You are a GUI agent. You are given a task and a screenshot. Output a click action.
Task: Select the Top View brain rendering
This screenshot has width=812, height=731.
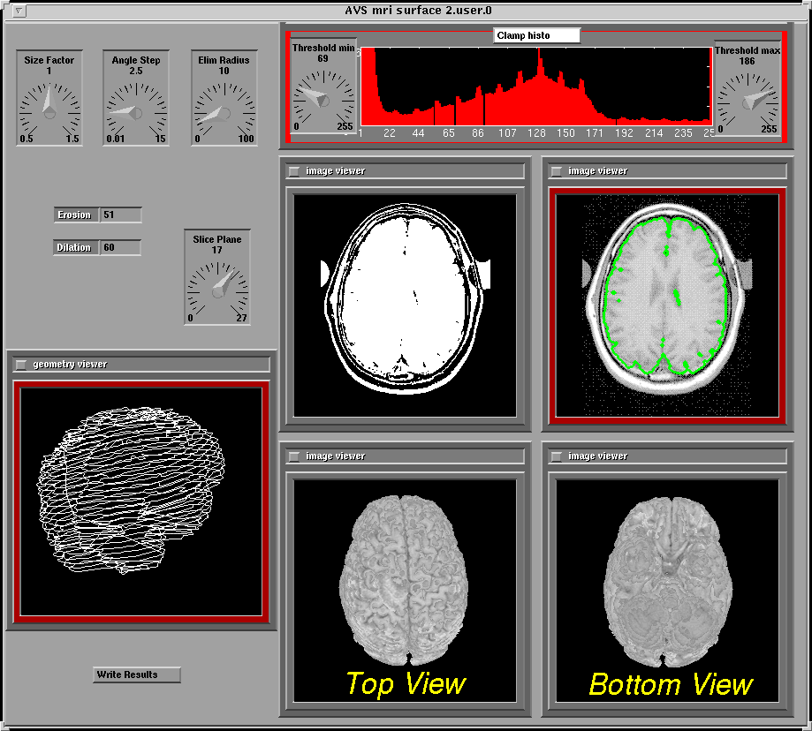click(x=405, y=578)
